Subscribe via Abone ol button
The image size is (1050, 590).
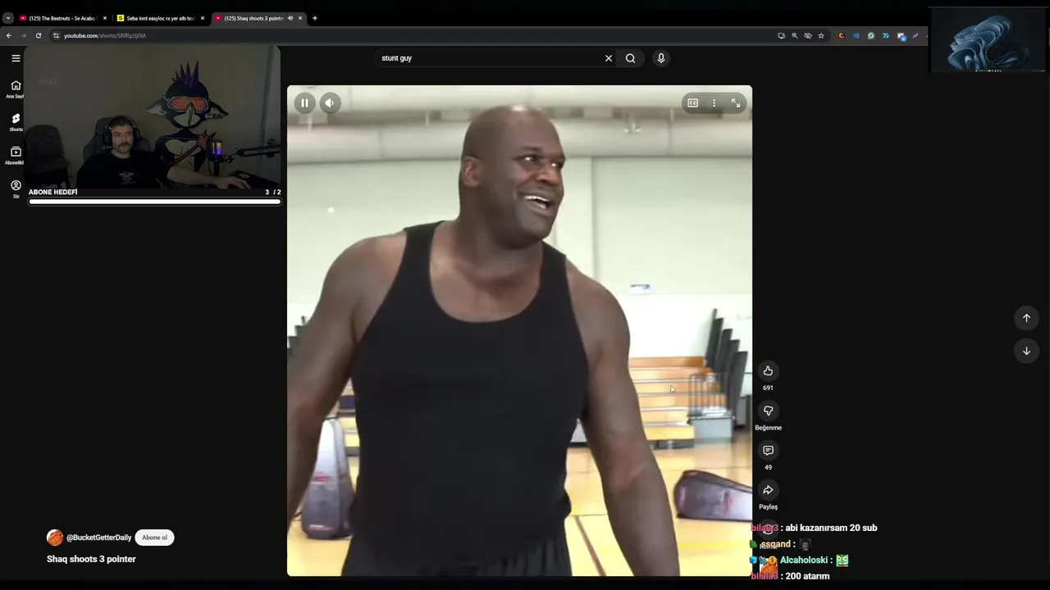pos(154,538)
